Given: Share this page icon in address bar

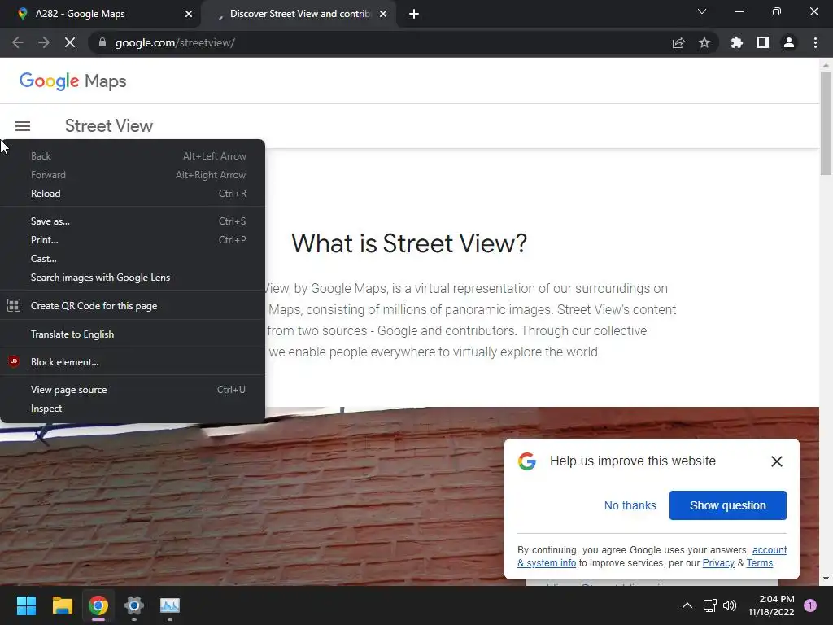Looking at the screenshot, I should (x=678, y=42).
